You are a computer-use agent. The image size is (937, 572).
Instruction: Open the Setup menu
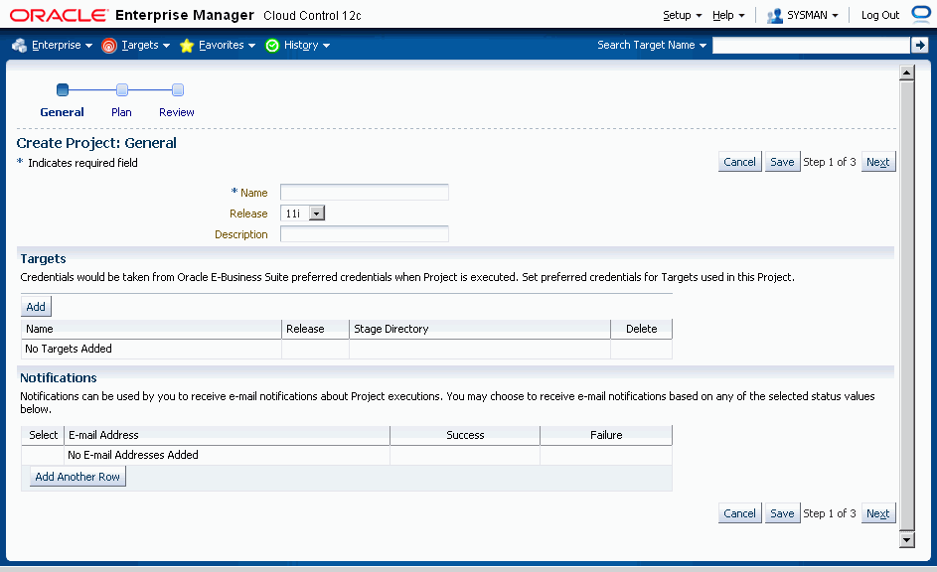(683, 16)
